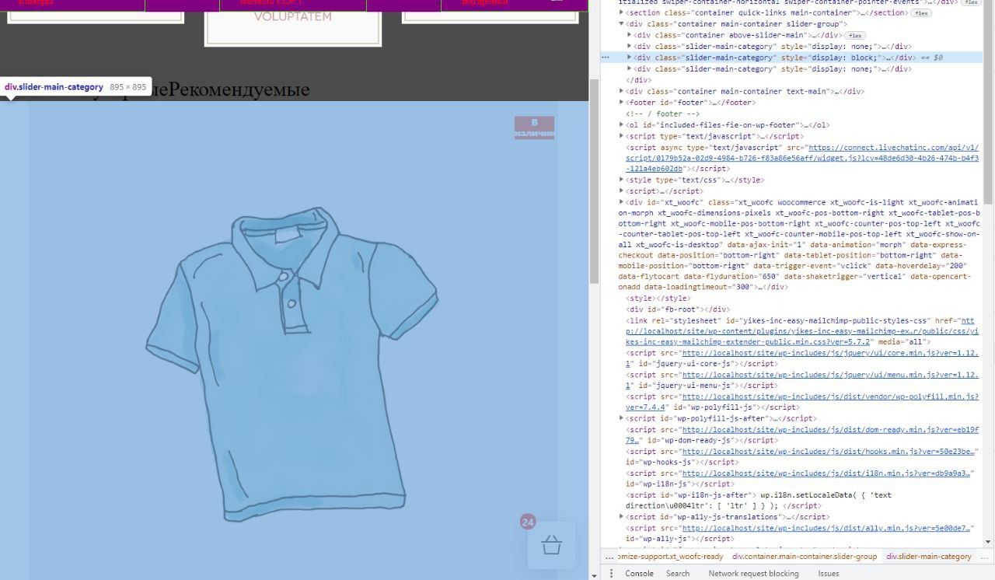Click the flex badge beside the quick-links section

point(922,13)
